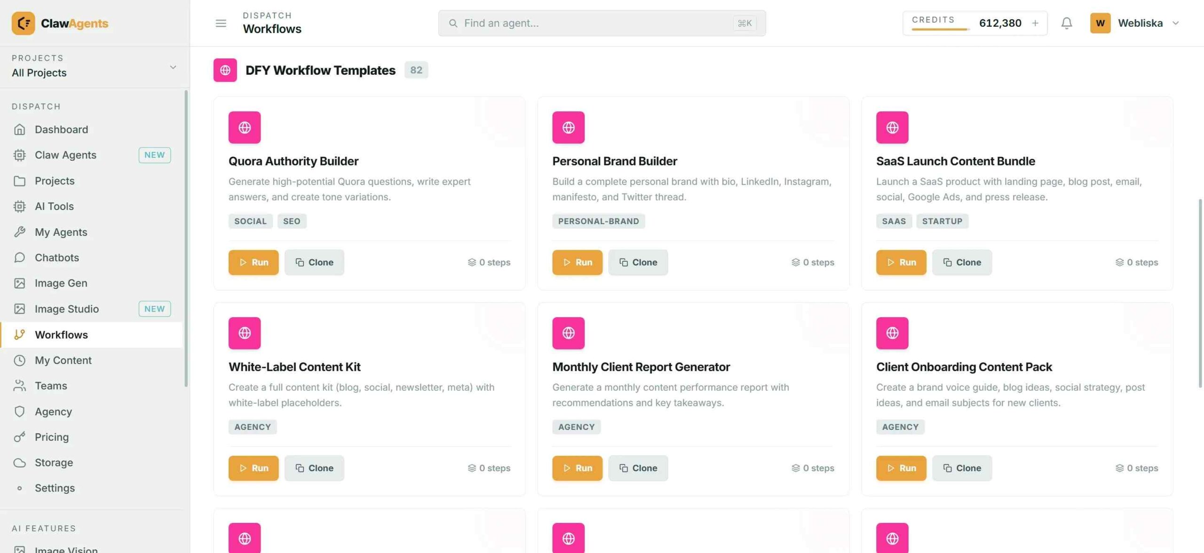Open the notifications bell

(1066, 23)
